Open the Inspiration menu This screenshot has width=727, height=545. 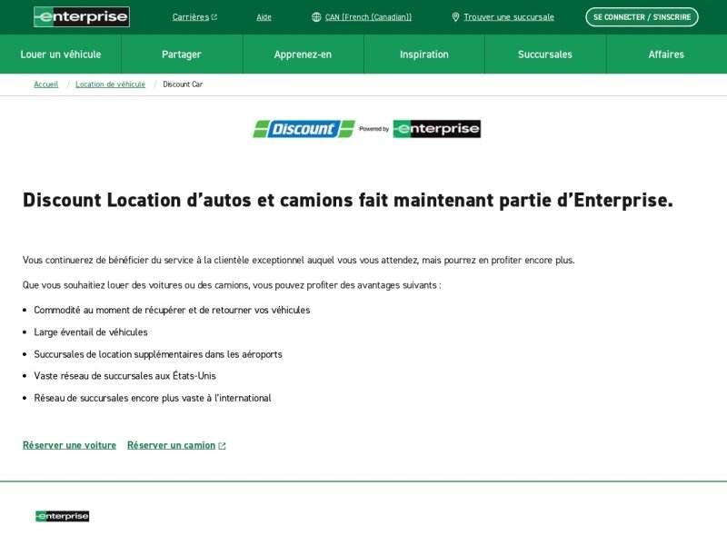point(424,54)
